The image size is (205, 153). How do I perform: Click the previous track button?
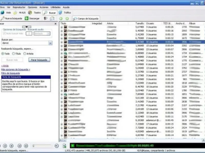(19, 146)
